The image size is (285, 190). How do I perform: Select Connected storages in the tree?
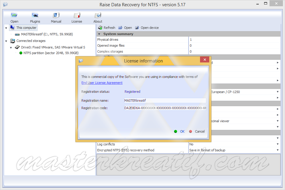(x=31, y=41)
